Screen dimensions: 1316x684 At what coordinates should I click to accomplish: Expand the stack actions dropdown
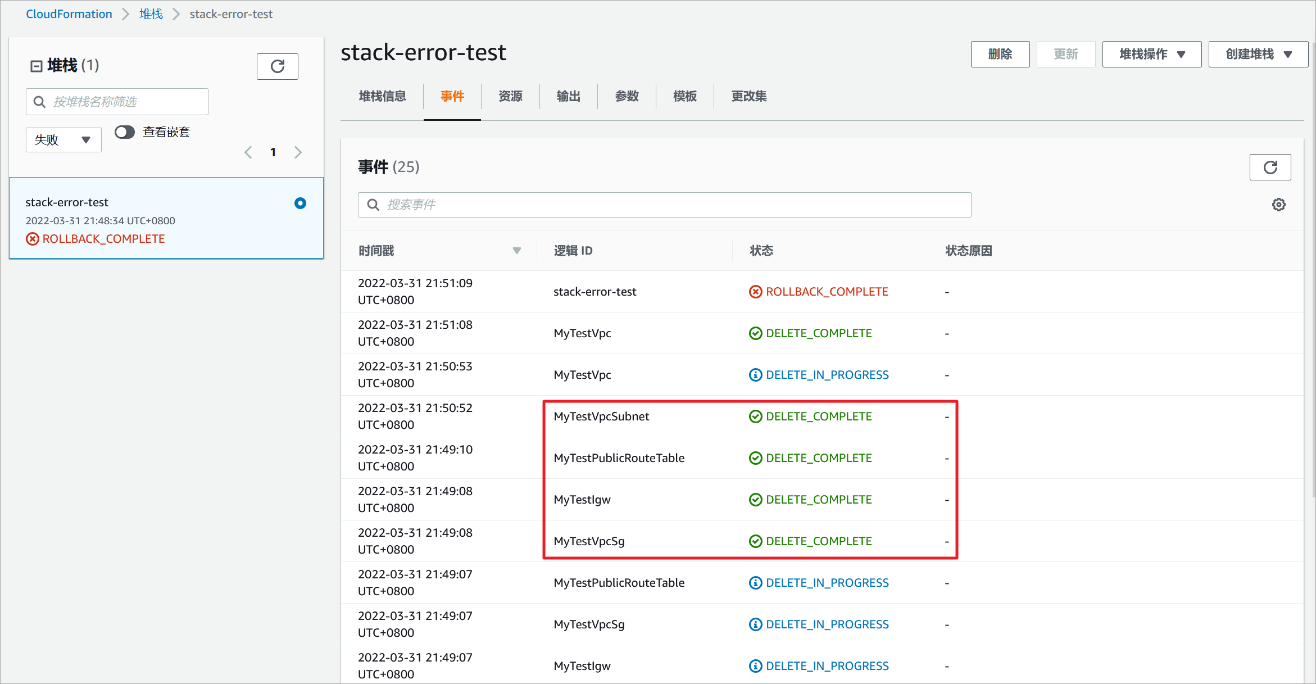click(1151, 54)
